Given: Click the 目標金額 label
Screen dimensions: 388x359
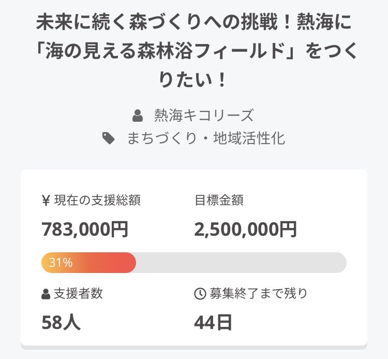Looking at the screenshot, I should (x=219, y=200).
